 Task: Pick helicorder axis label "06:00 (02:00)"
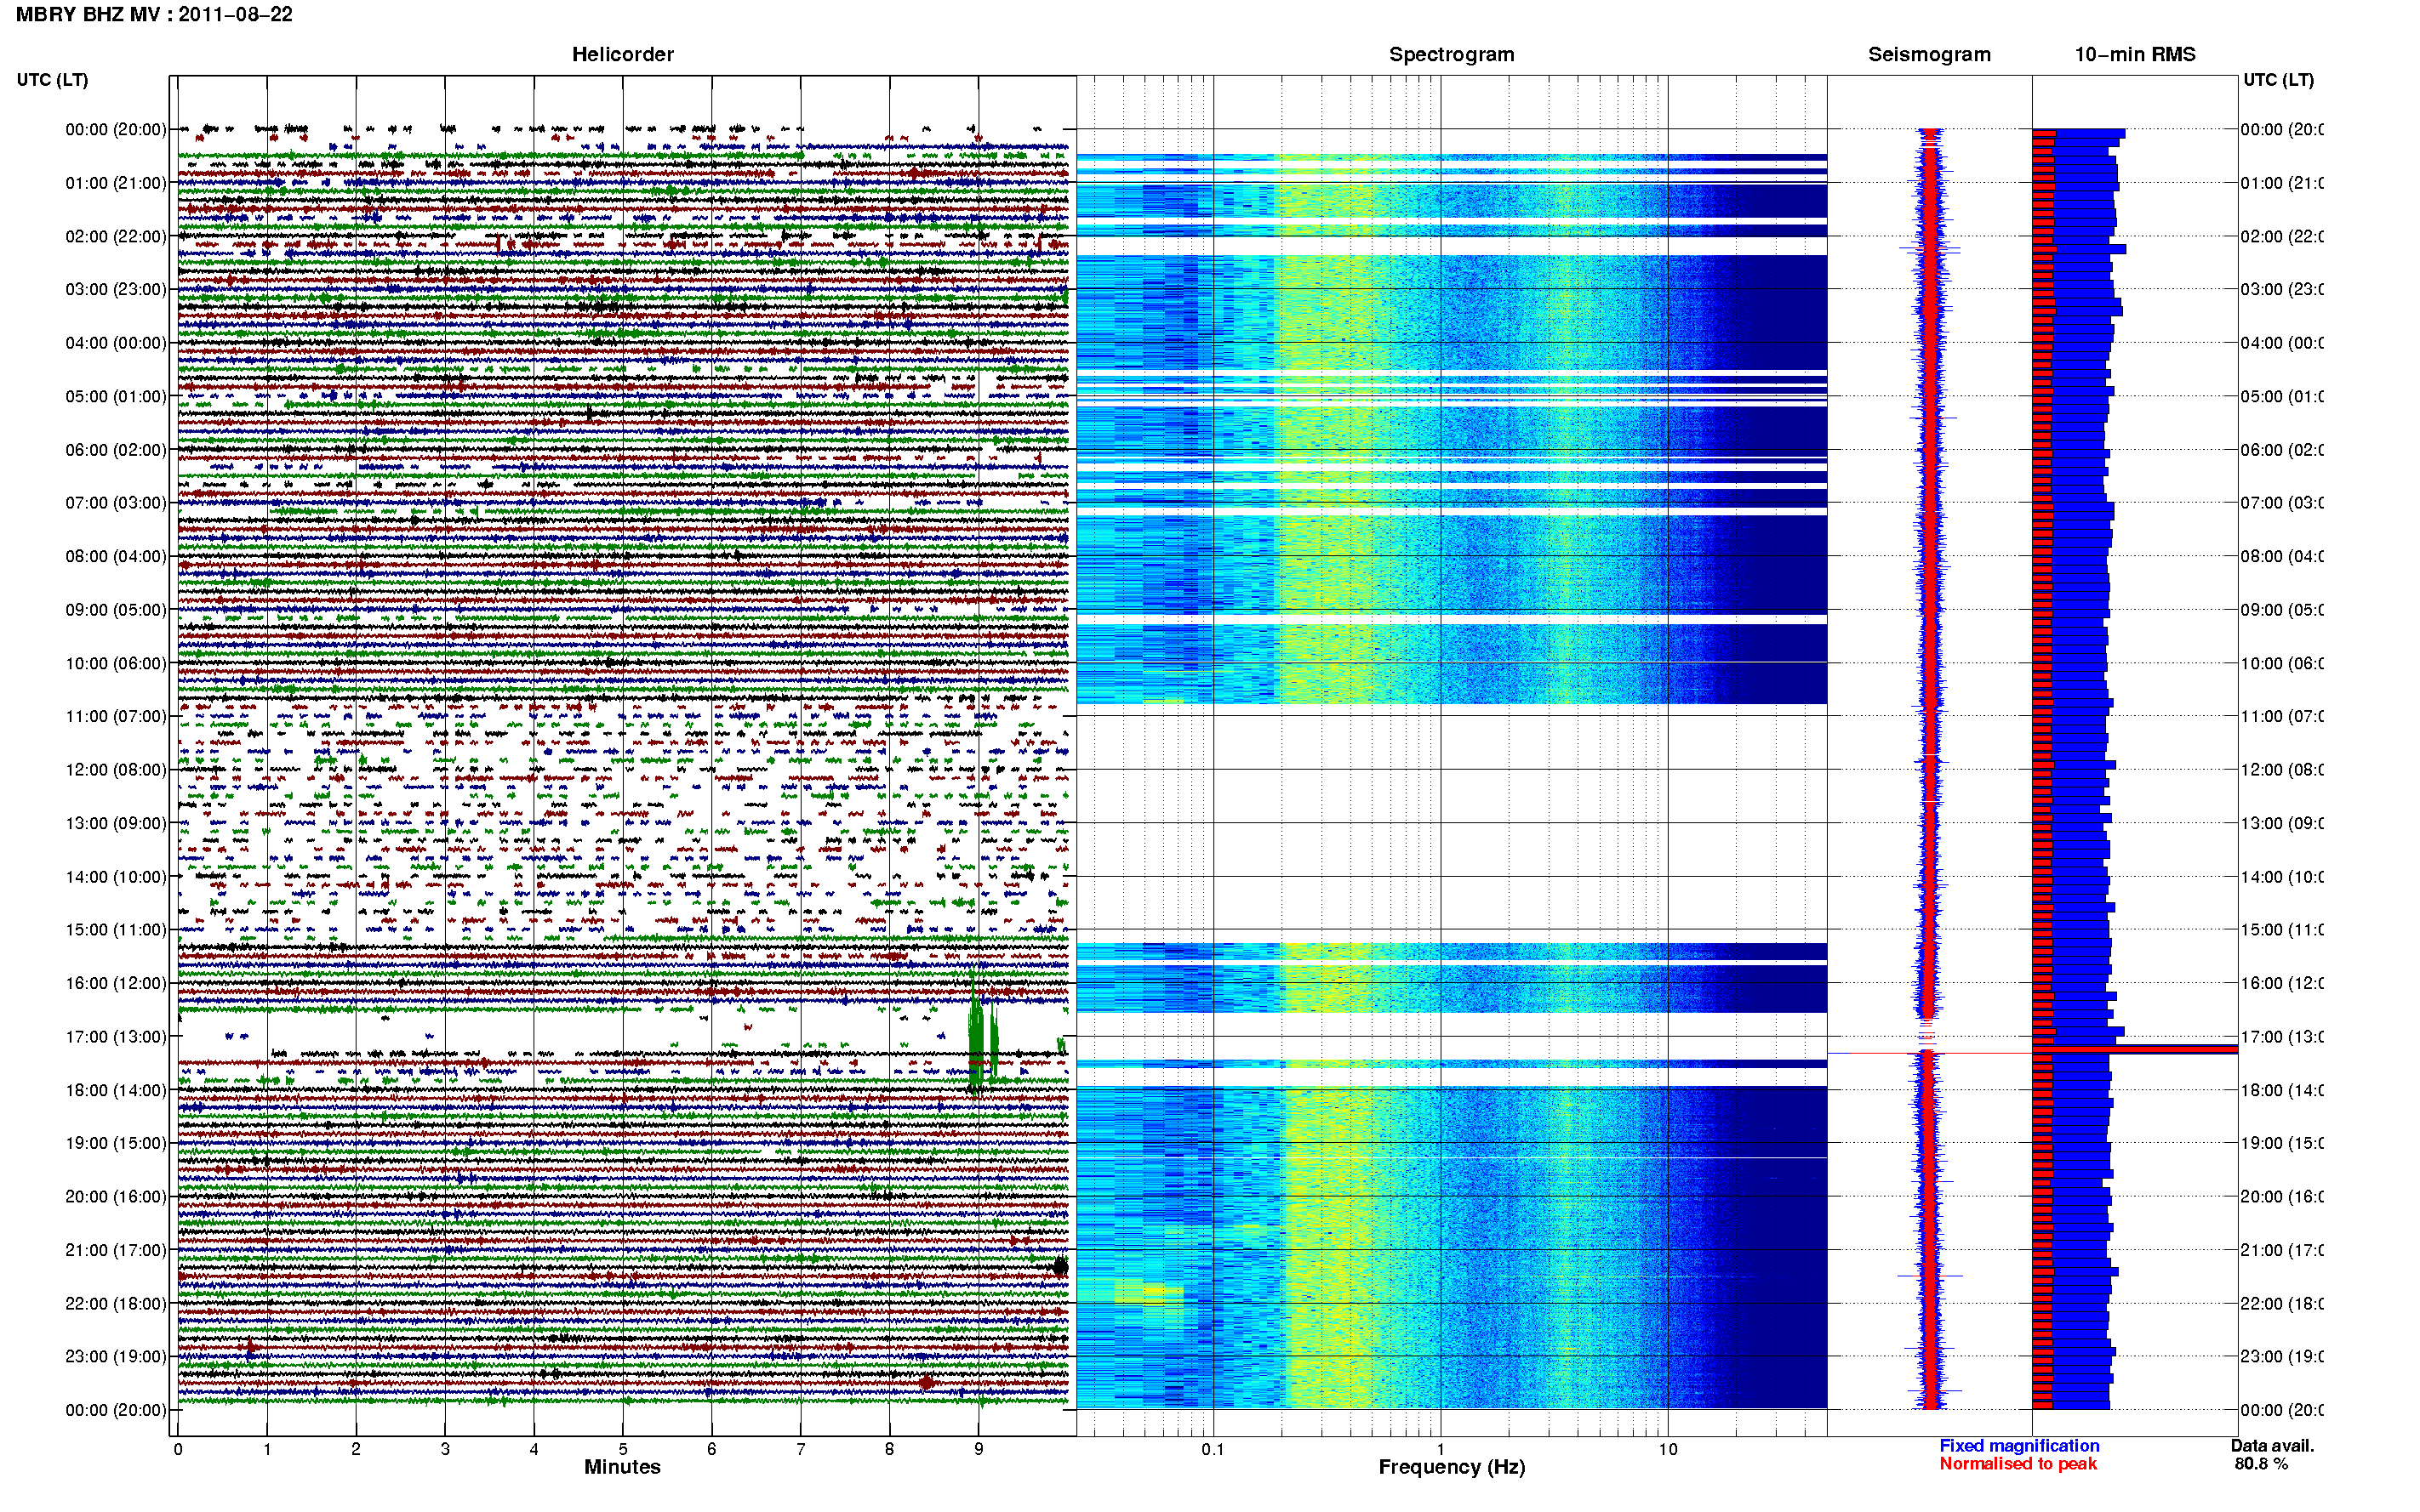tap(116, 450)
